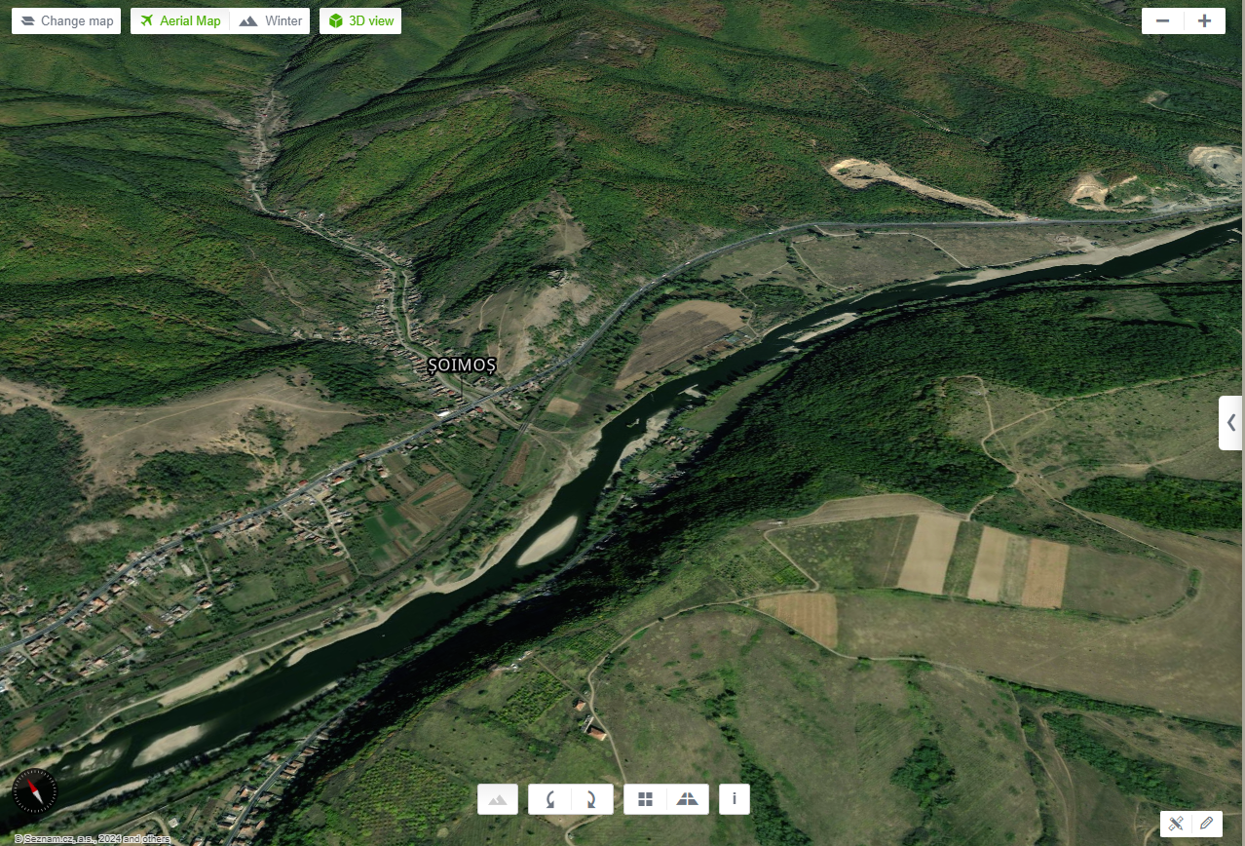Open the measuring tool (ruler and pencil)

1177,824
